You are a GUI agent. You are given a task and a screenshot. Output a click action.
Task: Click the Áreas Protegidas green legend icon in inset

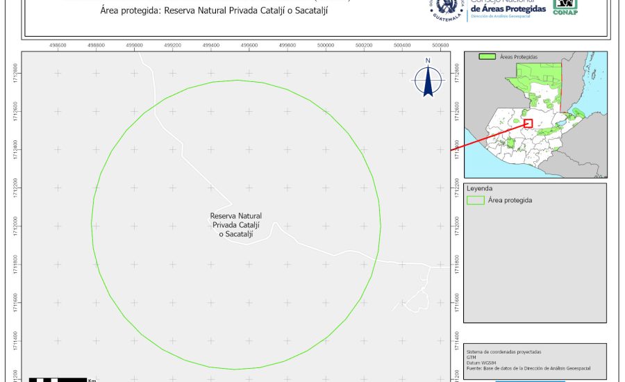(x=488, y=56)
